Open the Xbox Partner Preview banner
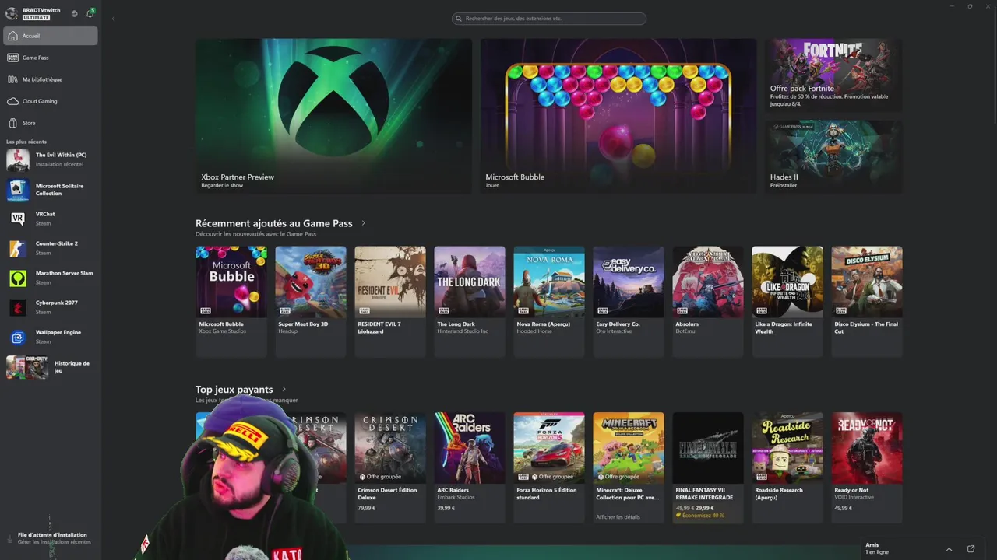Image resolution: width=997 pixels, height=560 pixels. pyautogui.click(x=333, y=116)
